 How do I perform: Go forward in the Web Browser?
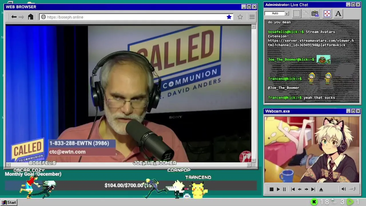tap(21, 17)
